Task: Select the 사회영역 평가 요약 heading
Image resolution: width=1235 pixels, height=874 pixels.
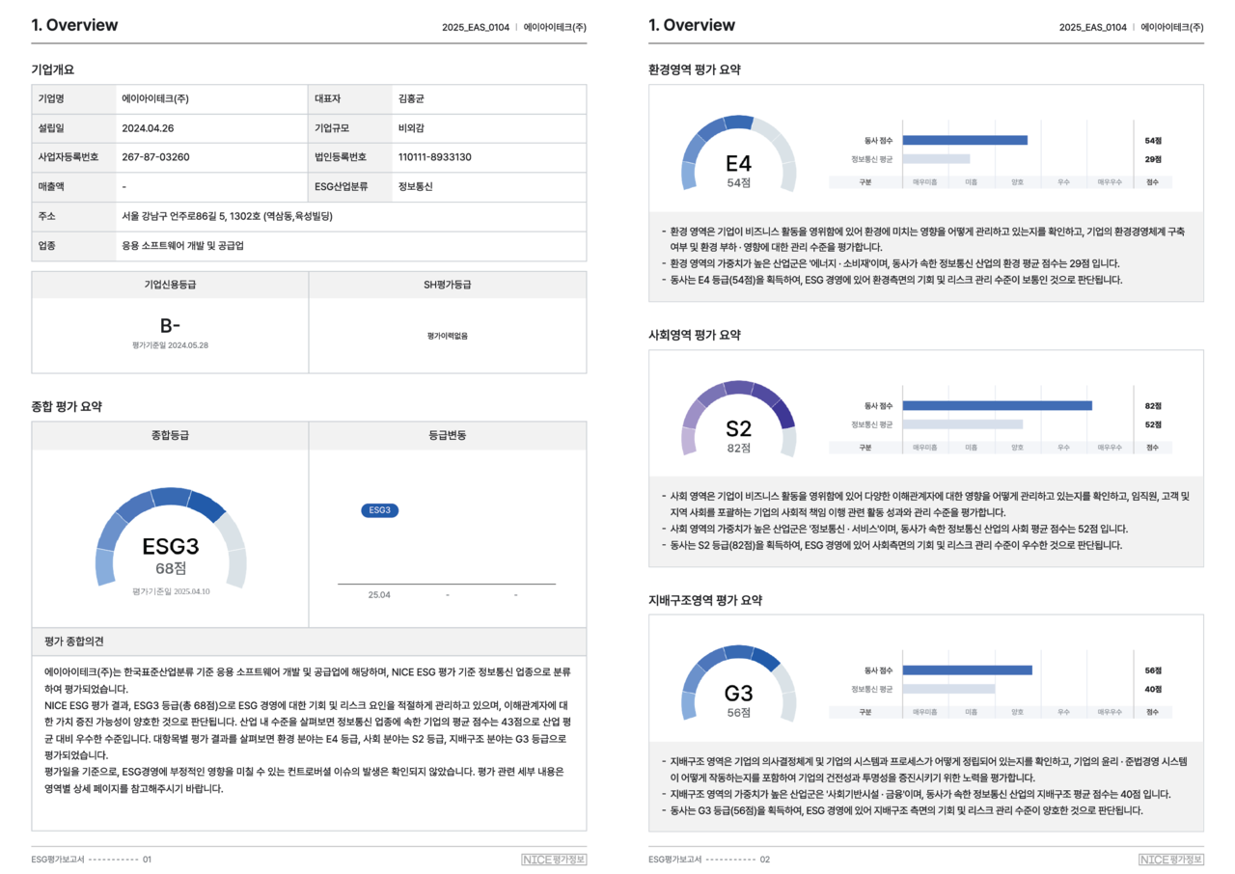Action: [x=695, y=335]
